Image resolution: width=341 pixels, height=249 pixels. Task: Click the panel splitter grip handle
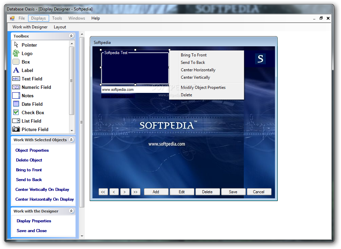click(x=82, y=122)
